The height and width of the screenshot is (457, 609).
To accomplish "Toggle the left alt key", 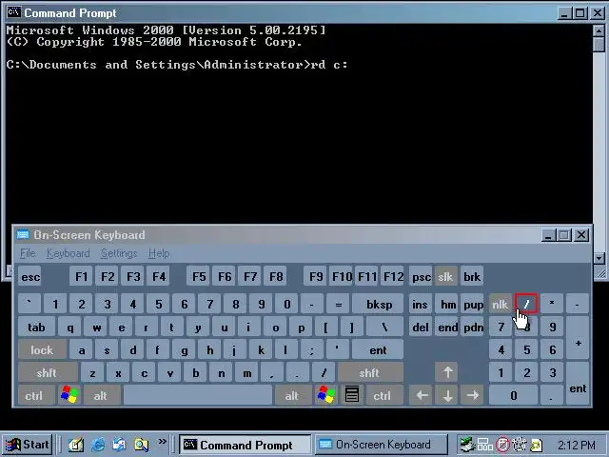I will [102, 395].
